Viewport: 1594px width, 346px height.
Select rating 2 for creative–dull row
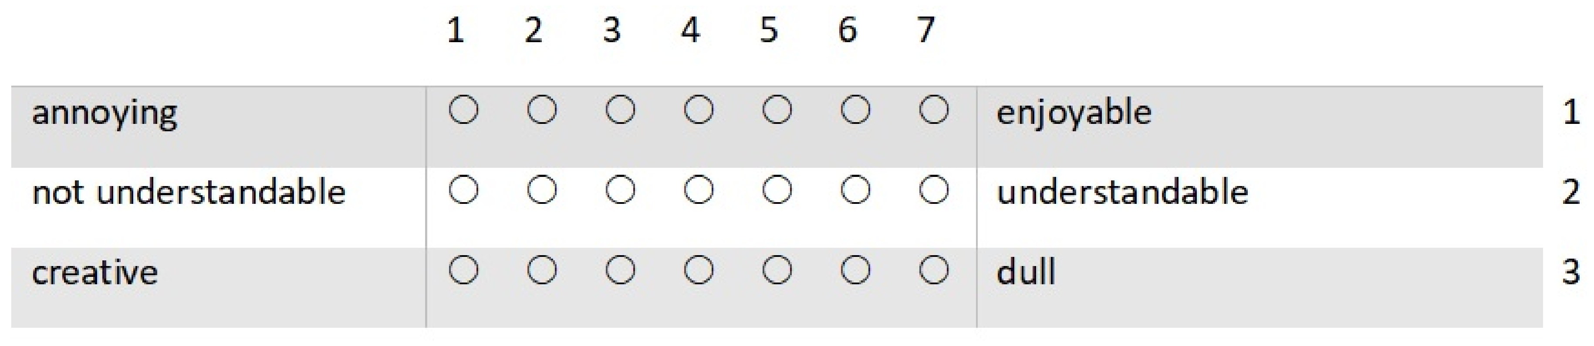point(542,270)
